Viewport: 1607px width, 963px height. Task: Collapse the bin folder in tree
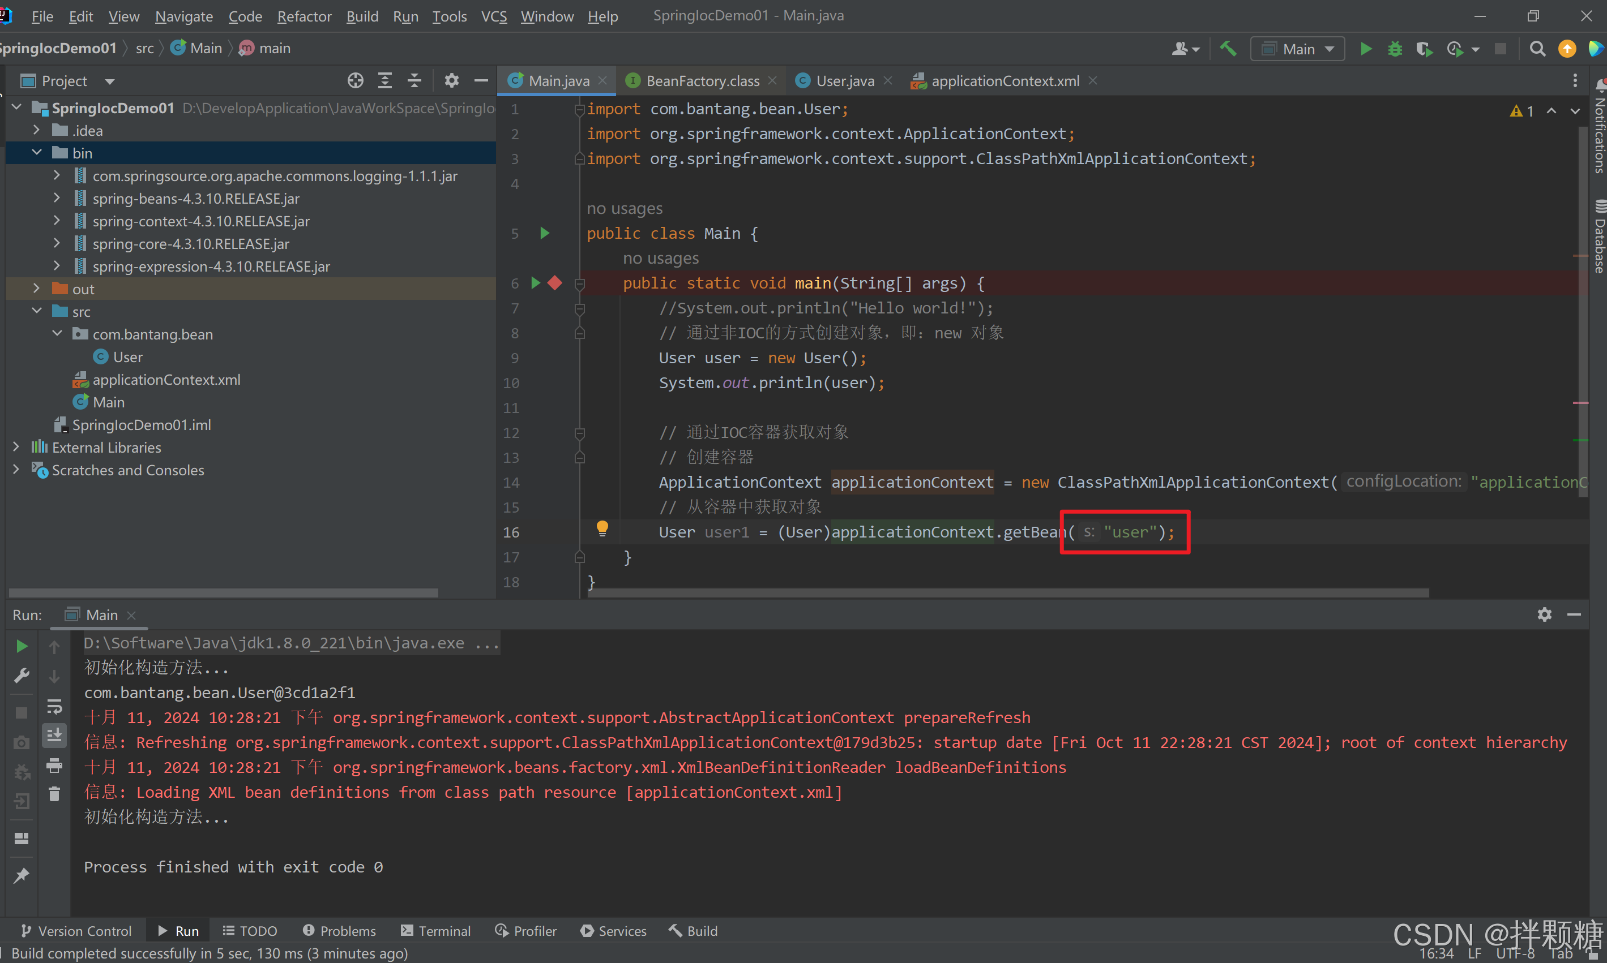[x=36, y=153]
